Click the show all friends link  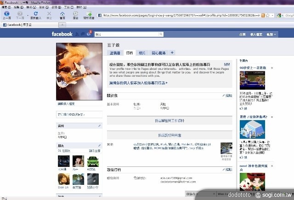coord(95,151)
